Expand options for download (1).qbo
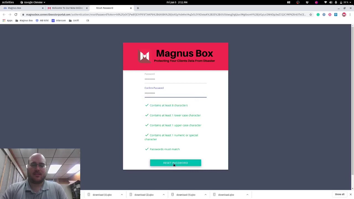The image size is (354, 199). [205, 195]
